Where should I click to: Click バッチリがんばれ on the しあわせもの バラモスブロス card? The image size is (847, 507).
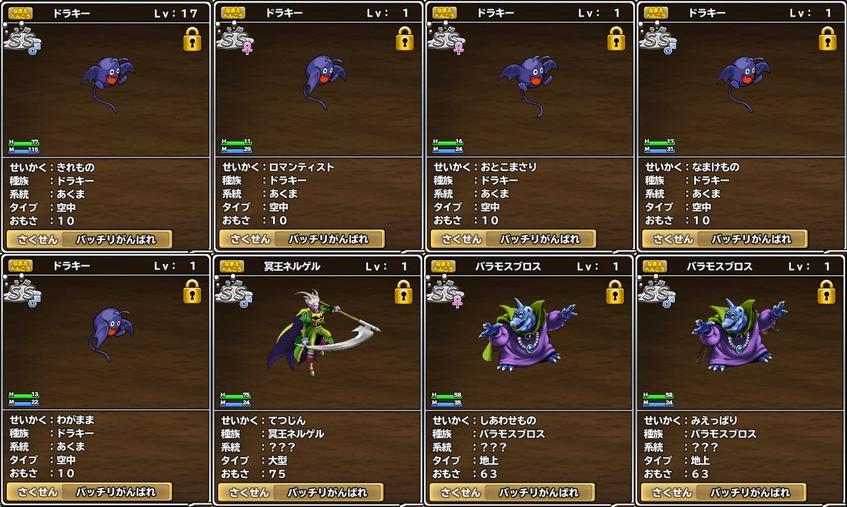tap(539, 492)
